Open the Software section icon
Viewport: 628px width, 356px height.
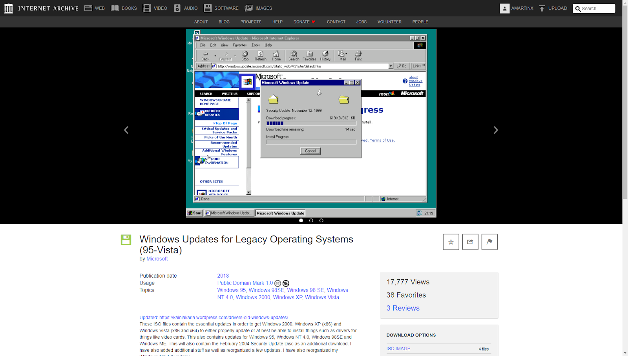click(208, 8)
